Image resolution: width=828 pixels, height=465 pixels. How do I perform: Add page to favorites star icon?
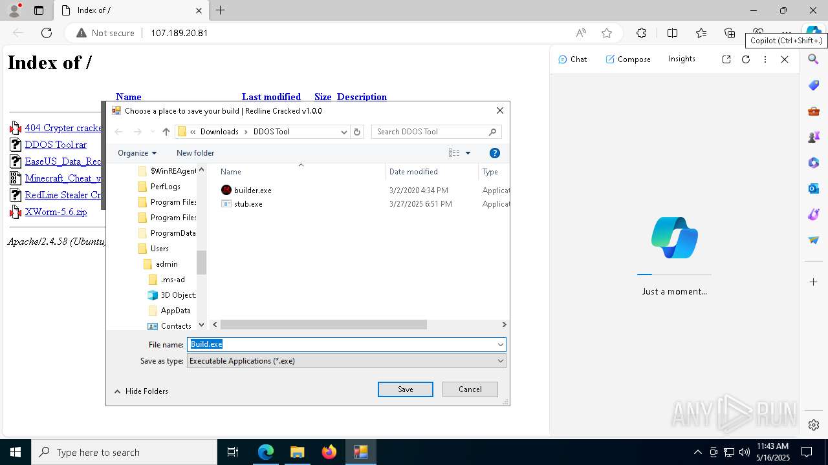[x=607, y=33]
